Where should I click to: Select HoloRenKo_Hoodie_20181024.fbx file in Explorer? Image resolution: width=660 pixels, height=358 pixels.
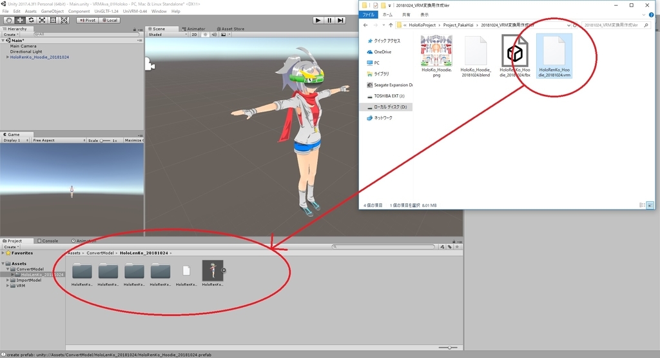click(515, 56)
